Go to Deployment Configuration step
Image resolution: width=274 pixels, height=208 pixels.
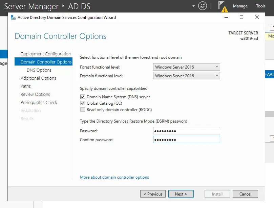[45, 54]
